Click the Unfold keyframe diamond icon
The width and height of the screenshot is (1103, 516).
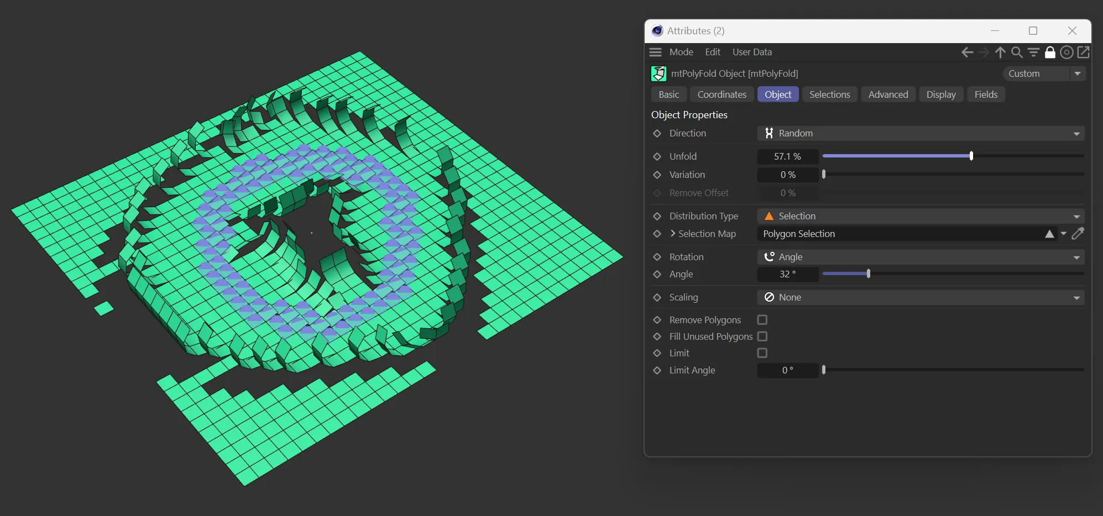pyautogui.click(x=657, y=156)
